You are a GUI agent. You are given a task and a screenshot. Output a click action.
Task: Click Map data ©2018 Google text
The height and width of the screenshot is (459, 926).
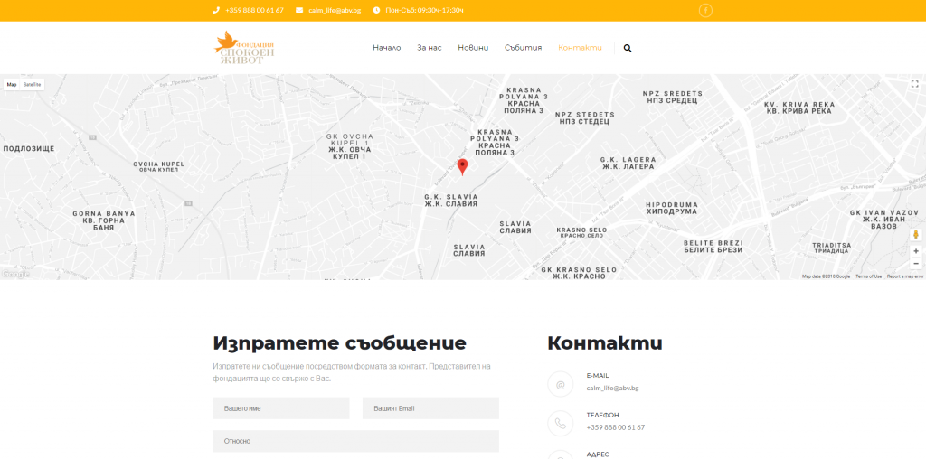coord(827,276)
